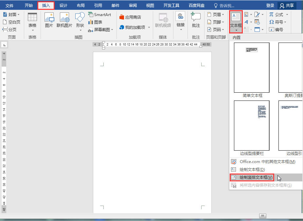The image size is (303, 221).
Task: Insert a header (页眉)
Action: click(x=214, y=15)
